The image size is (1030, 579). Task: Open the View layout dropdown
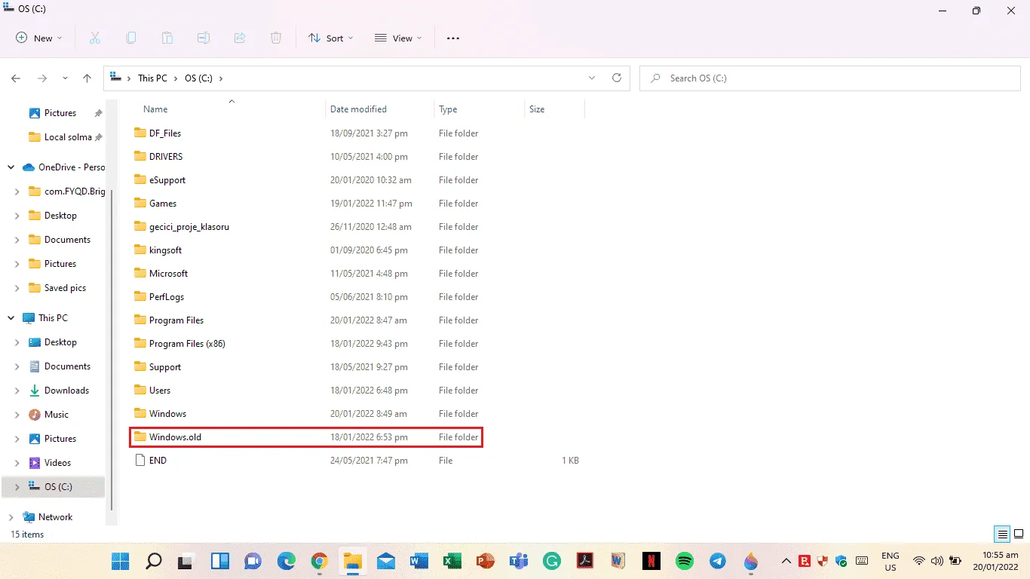click(x=398, y=38)
